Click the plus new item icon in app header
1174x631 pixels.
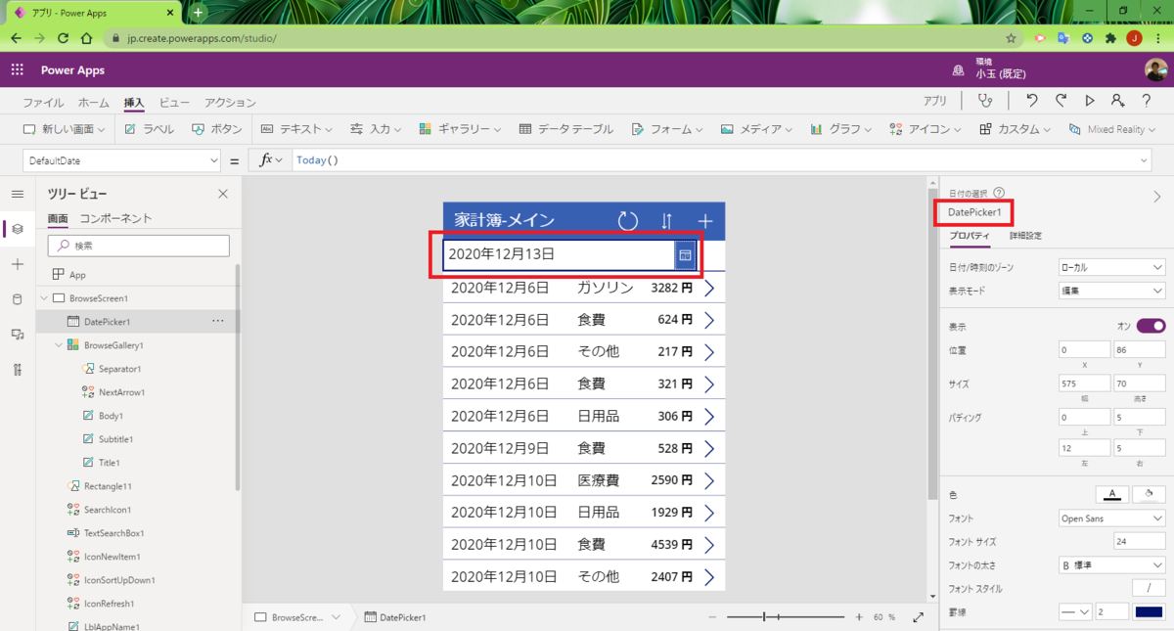coord(704,221)
